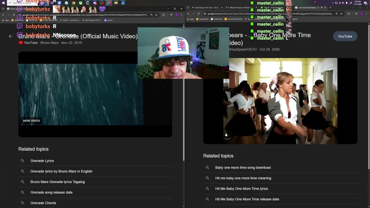Open extensions puzzle icon in right Chrome window
This screenshot has width=370, height=208.
(x=349, y=14)
